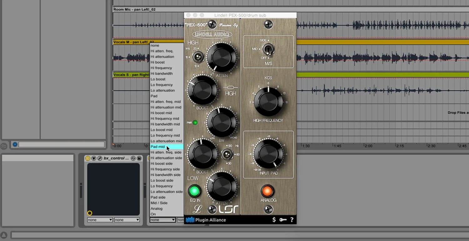The image size is (469, 241).
Task: Choose 'Lo attenuation mid' entry
Action: pyautogui.click(x=167, y=141)
